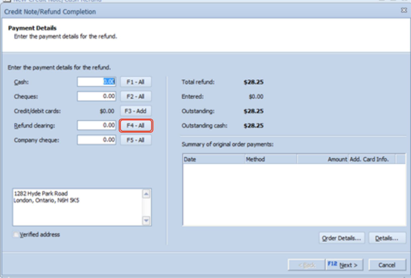Open the Details dialog
The height and width of the screenshot is (278, 411).
[x=387, y=238]
